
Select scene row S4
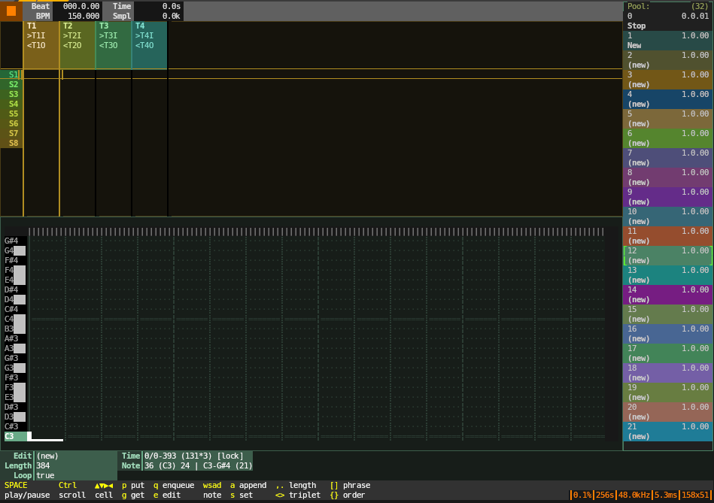click(x=11, y=104)
